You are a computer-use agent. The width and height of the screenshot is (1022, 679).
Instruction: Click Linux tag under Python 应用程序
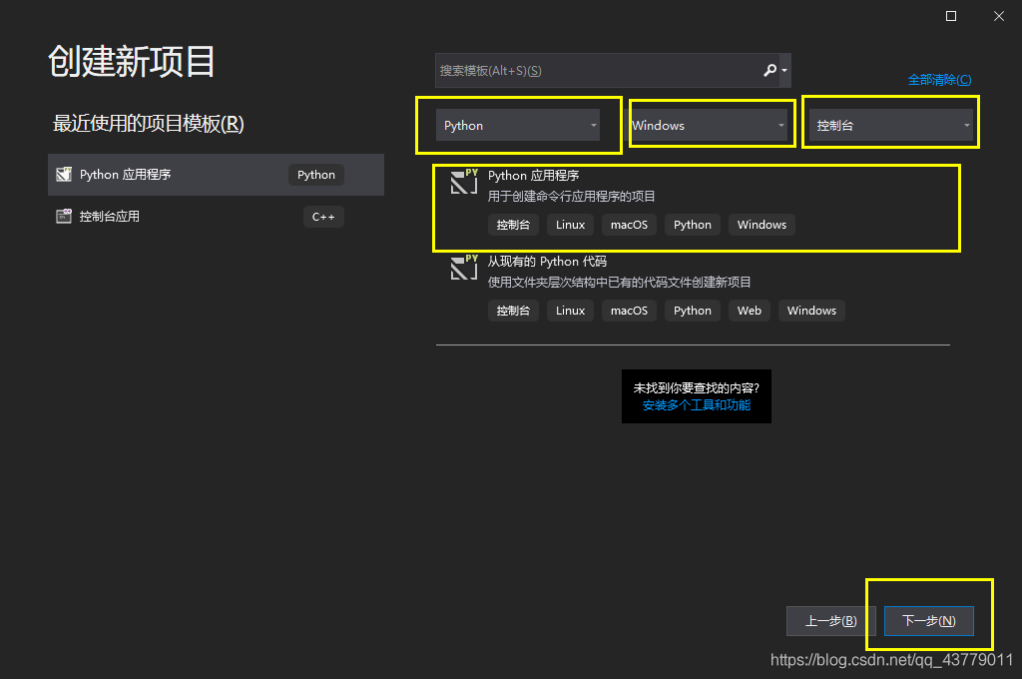click(570, 225)
